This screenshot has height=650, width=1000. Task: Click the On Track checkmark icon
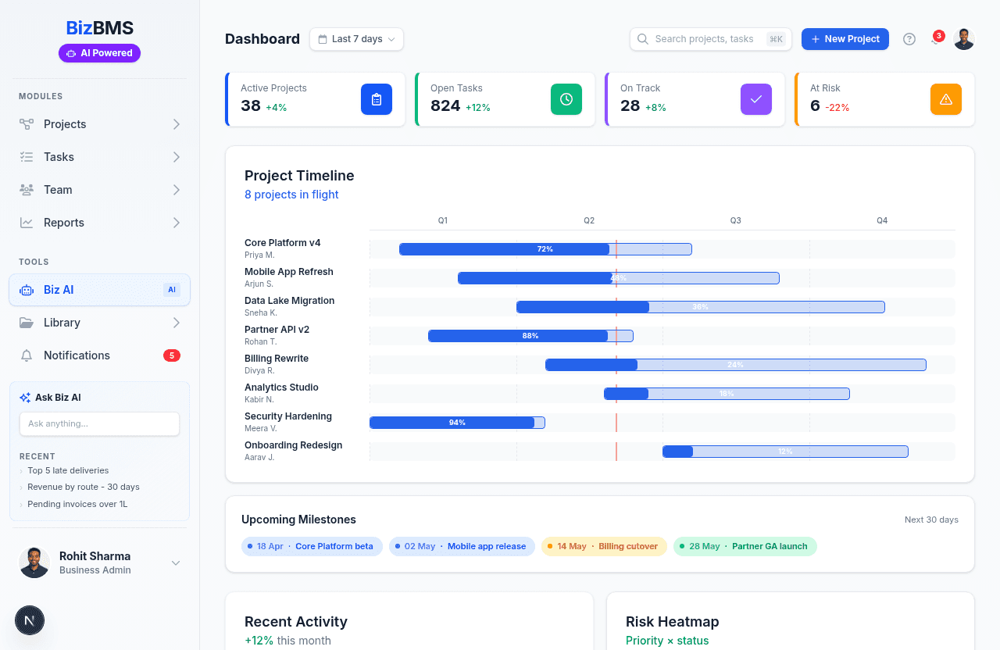click(756, 99)
